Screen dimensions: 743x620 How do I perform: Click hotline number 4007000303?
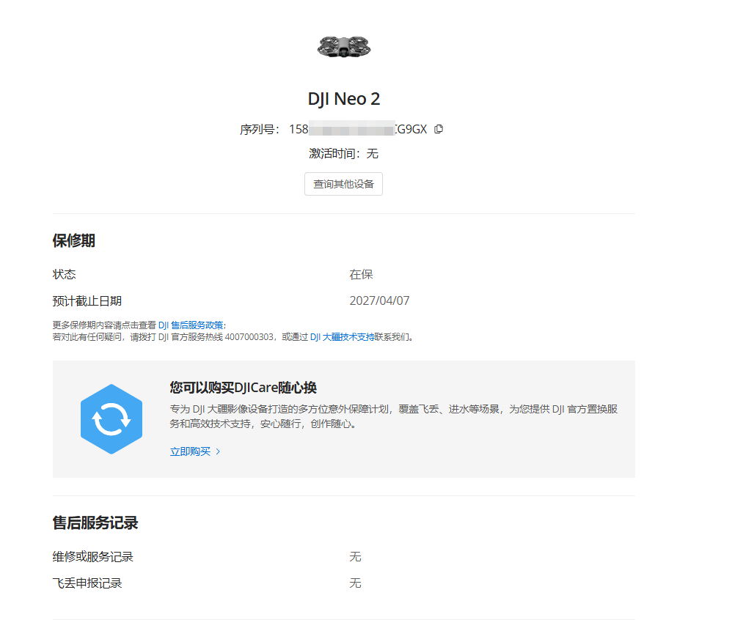pyautogui.click(x=249, y=337)
